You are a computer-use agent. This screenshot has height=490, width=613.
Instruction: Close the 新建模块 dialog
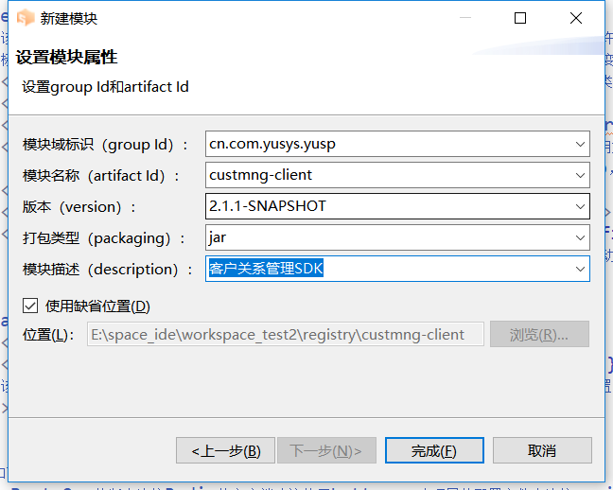(576, 18)
